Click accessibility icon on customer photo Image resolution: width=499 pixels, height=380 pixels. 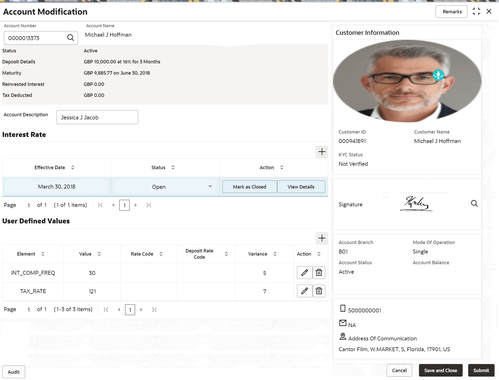[438, 75]
